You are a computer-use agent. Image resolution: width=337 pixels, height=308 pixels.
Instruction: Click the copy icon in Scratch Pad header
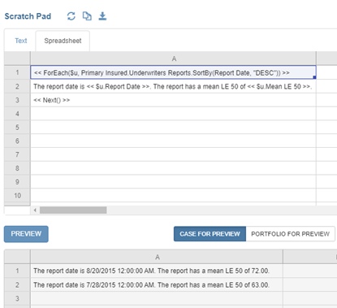[87, 16]
